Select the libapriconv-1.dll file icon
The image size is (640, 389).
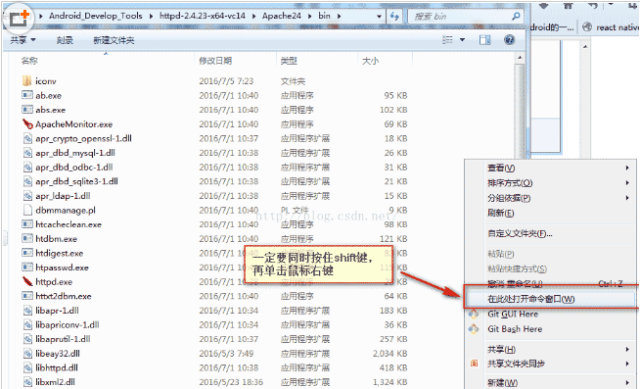[x=27, y=324]
